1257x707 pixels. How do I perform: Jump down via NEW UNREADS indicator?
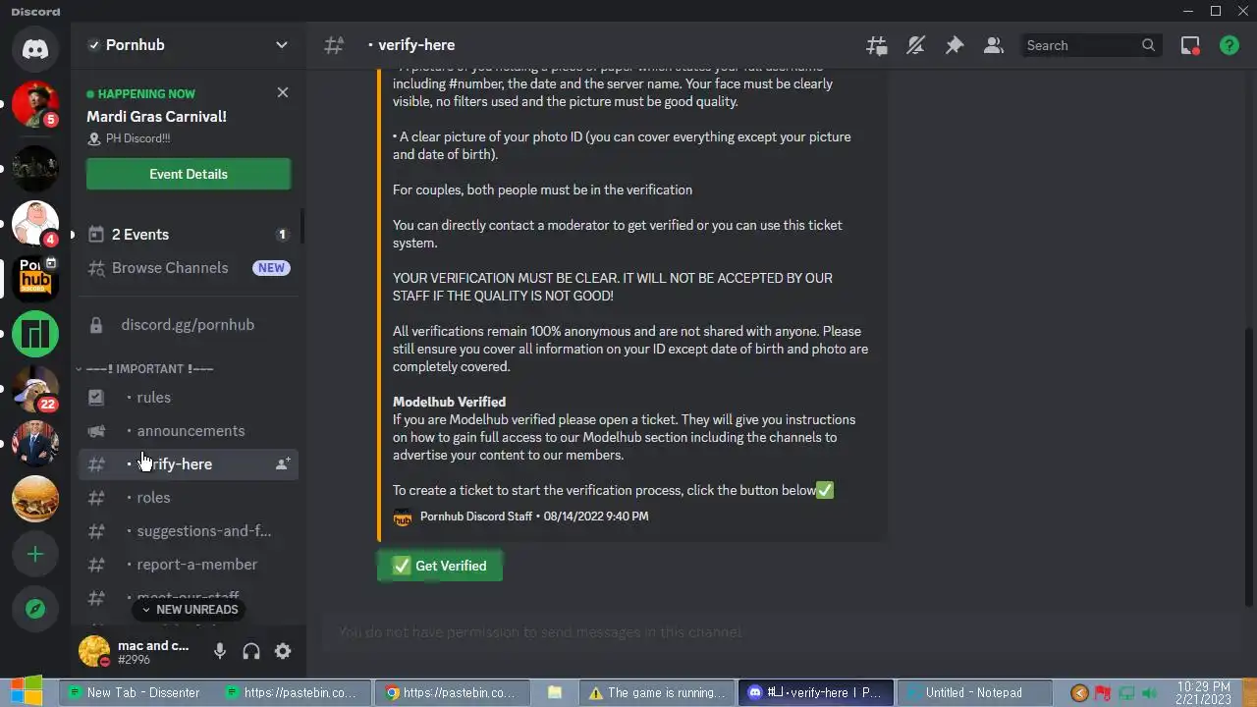[x=190, y=609]
